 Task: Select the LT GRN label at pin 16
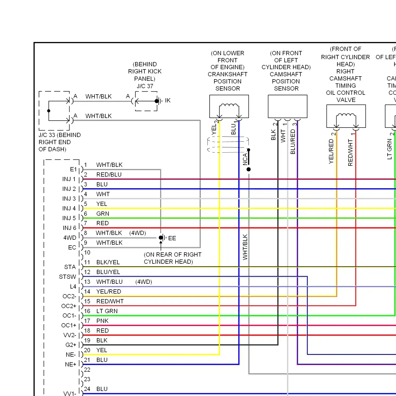click(107, 311)
